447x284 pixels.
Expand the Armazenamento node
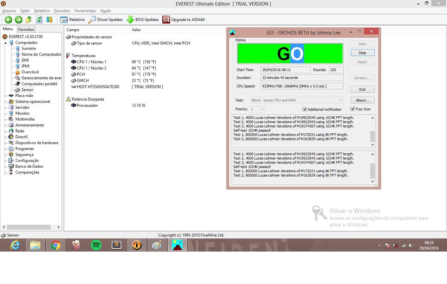[x=5, y=125]
